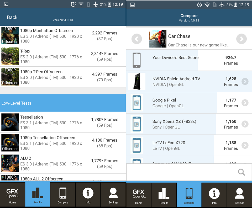
Task: Tap Back in the left screen header
Action: [x=12, y=17]
